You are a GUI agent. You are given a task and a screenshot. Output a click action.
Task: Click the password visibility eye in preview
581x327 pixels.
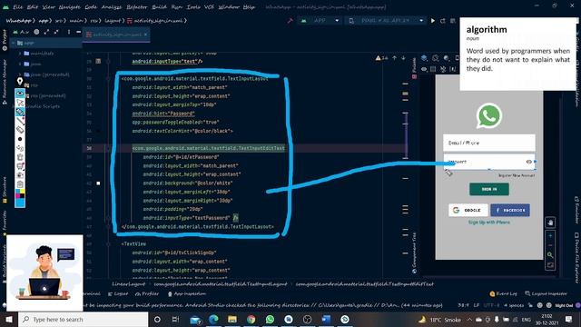pyautogui.click(x=528, y=162)
